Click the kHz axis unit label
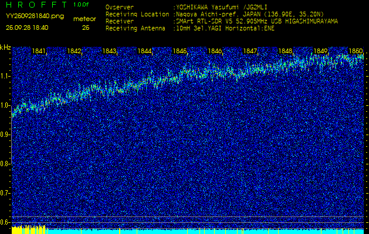The height and width of the screenshot is (234, 369). click(x=5, y=47)
